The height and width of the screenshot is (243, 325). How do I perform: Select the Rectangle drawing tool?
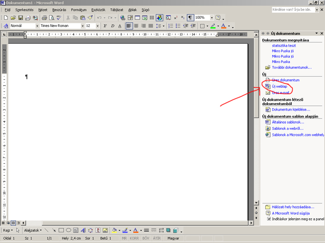pyautogui.click(x=61, y=230)
